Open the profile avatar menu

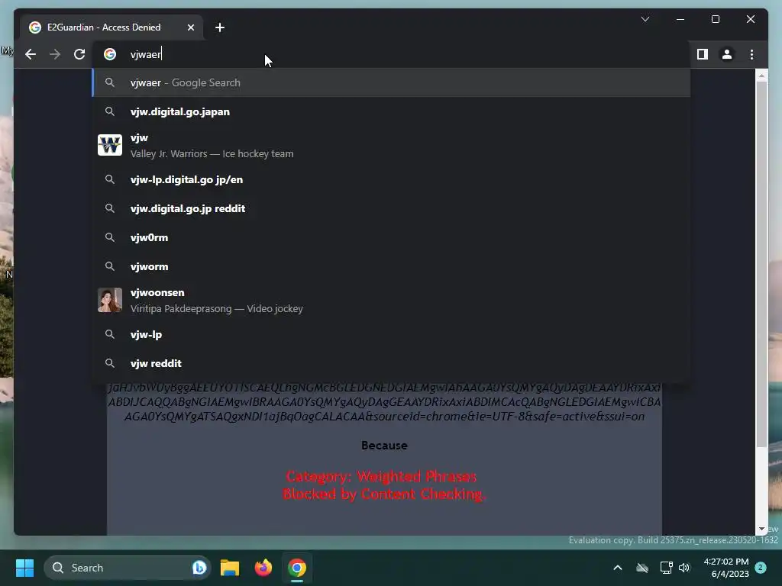click(x=727, y=54)
